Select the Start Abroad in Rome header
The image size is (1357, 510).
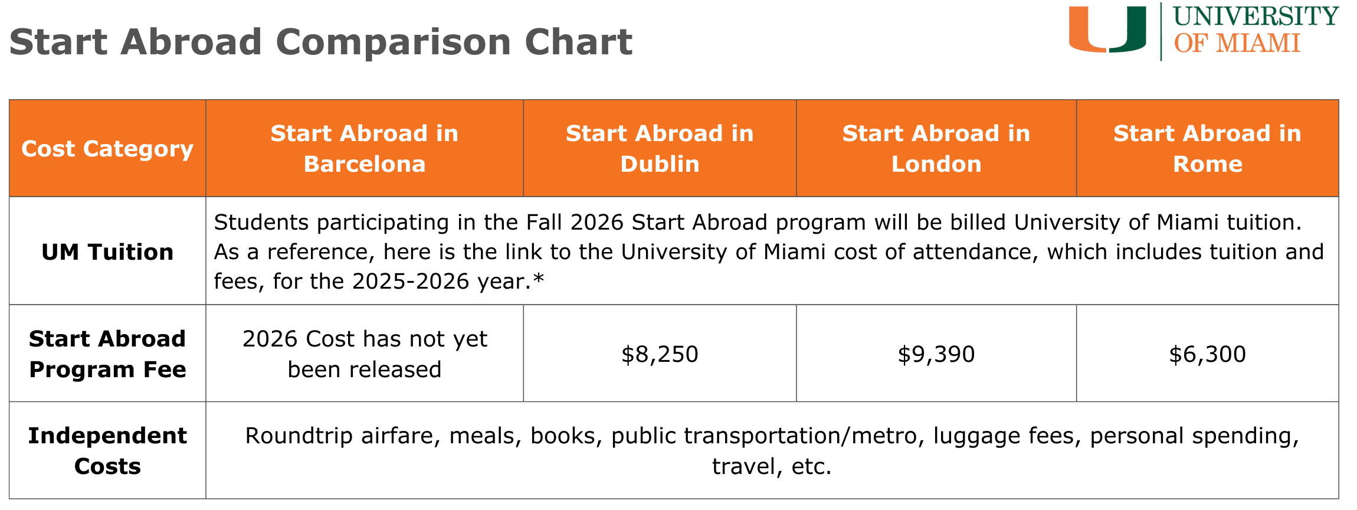[1207, 149]
